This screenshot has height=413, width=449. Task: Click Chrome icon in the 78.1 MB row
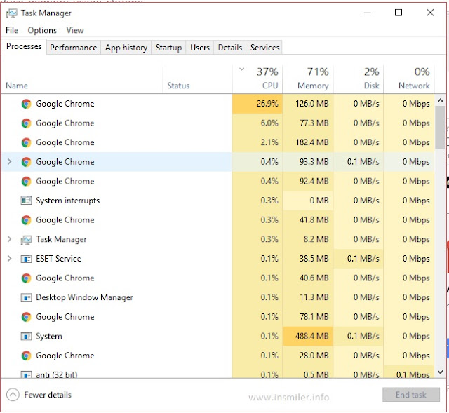tap(26, 317)
